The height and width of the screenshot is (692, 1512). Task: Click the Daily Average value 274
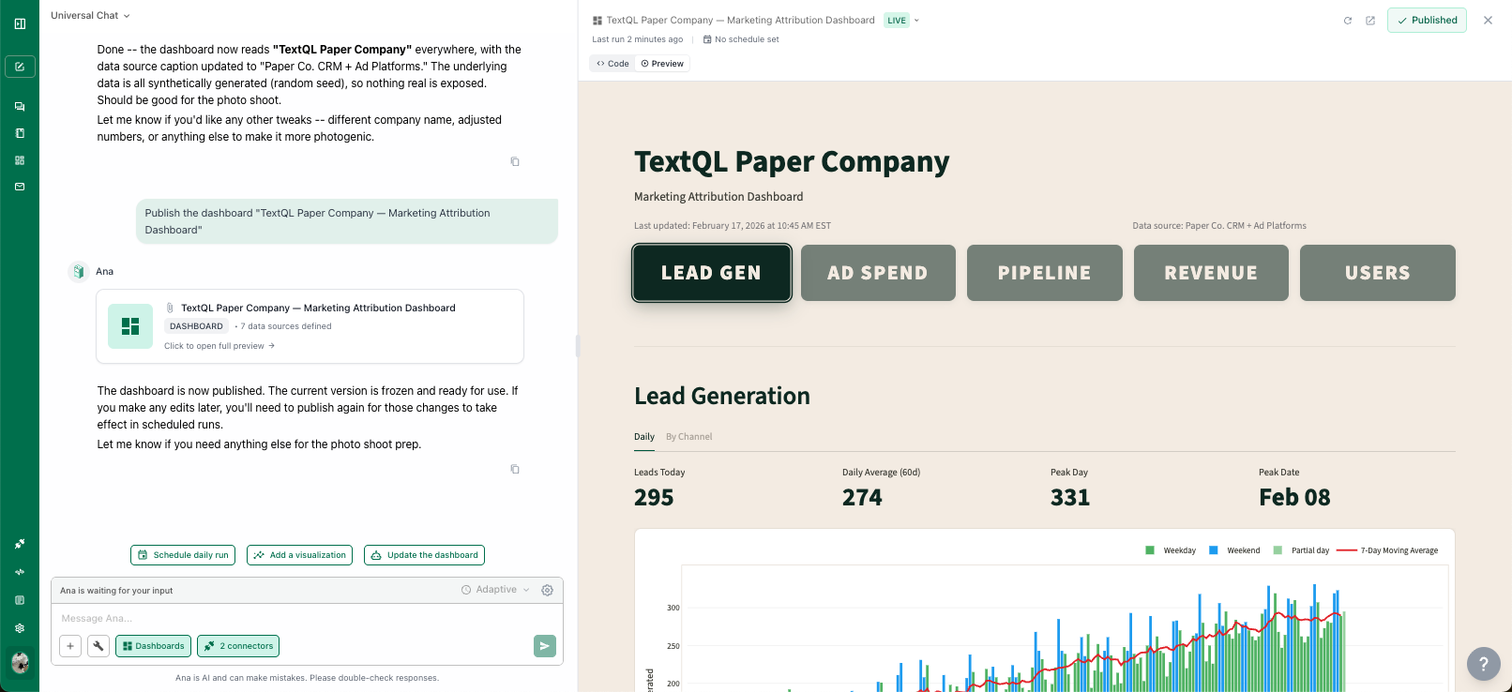pos(862,498)
